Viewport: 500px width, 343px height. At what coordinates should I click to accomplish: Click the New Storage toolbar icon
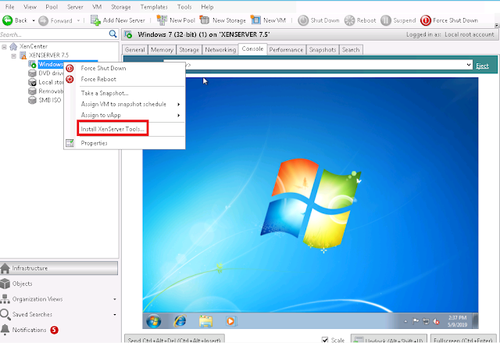205,20
